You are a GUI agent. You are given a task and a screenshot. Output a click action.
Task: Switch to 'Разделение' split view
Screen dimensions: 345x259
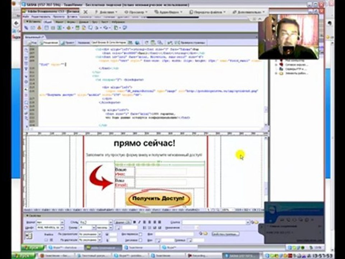click(x=49, y=42)
